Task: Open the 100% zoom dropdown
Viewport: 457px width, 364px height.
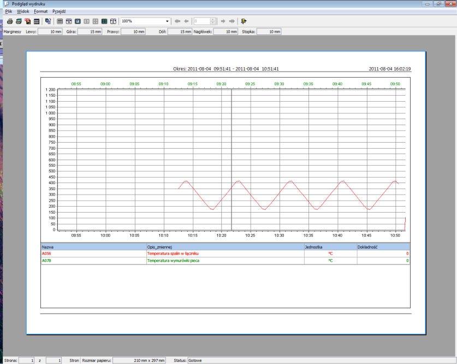Action: 167,21
